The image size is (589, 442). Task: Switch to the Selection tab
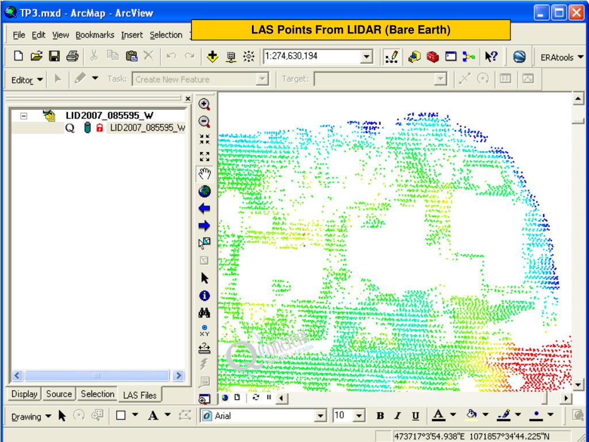click(97, 394)
